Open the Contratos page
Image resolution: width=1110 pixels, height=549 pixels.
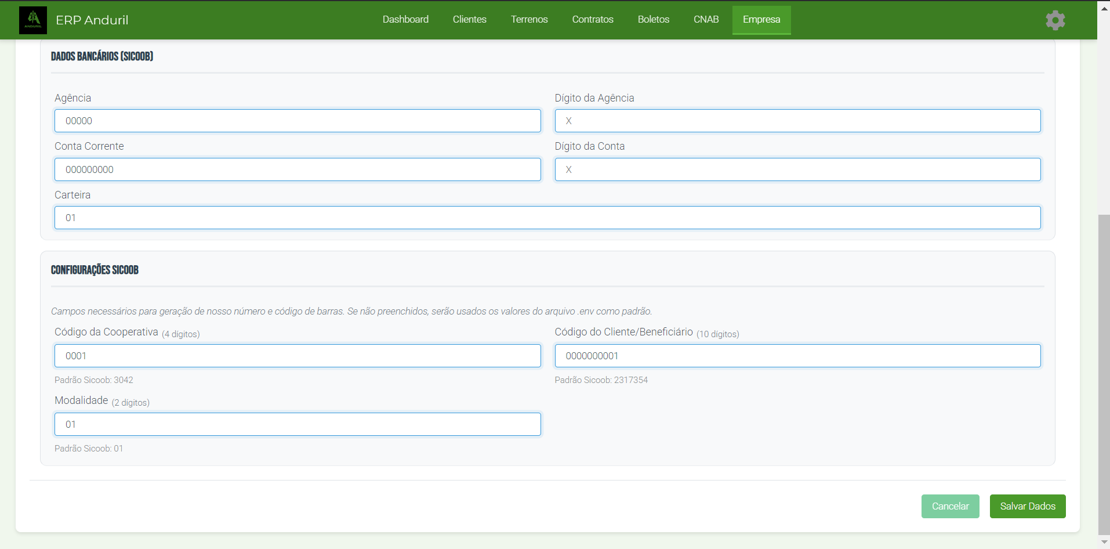592,20
